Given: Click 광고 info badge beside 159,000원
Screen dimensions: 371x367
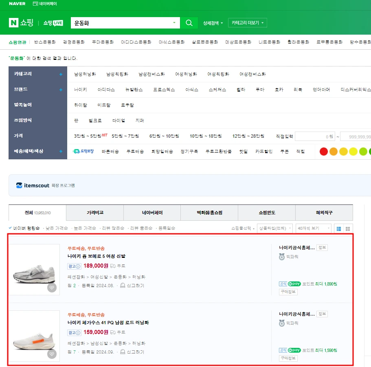Looking at the screenshot, I should (74, 332).
